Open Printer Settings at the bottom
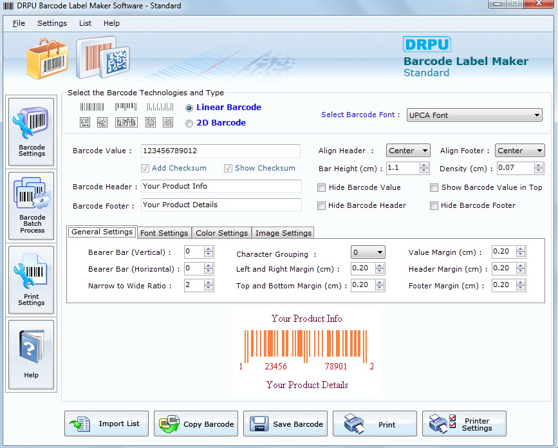This screenshot has height=448, width=558. pos(464,424)
